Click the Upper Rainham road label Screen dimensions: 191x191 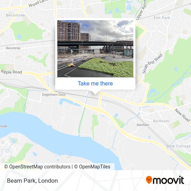(x=141, y=10)
